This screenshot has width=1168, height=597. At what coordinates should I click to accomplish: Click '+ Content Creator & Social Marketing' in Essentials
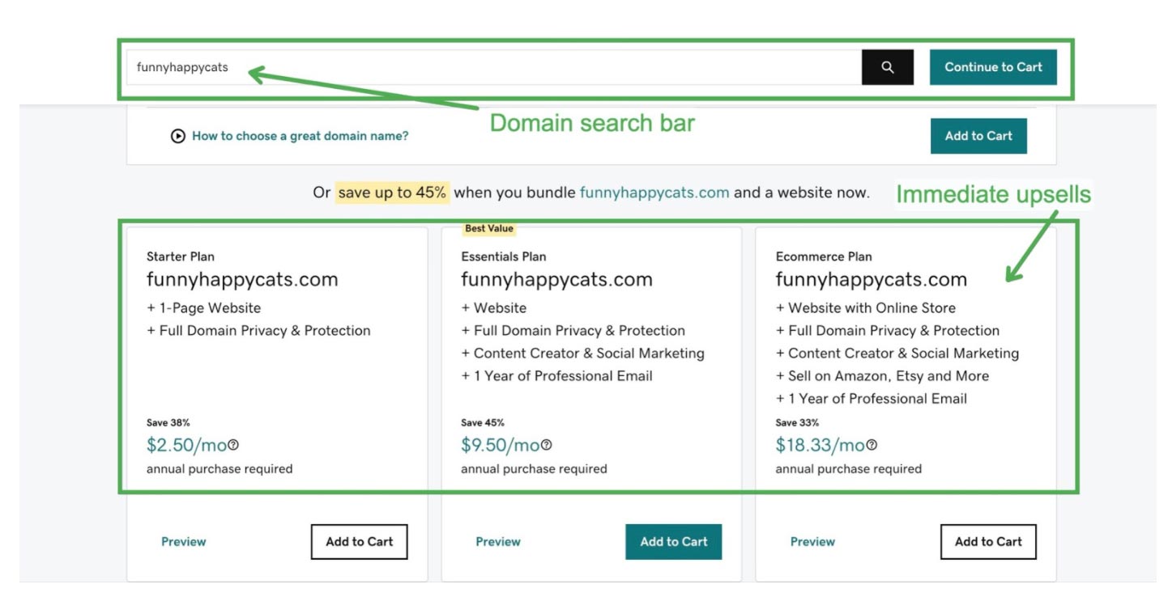[x=583, y=354]
